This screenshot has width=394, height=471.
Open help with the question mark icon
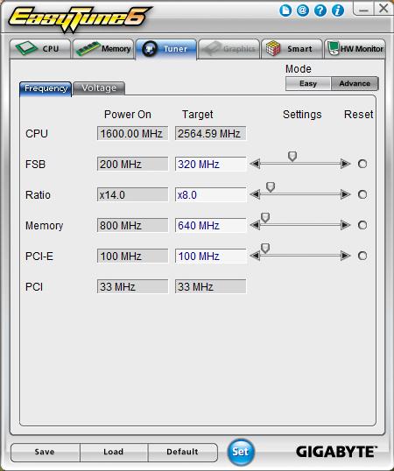320,11
